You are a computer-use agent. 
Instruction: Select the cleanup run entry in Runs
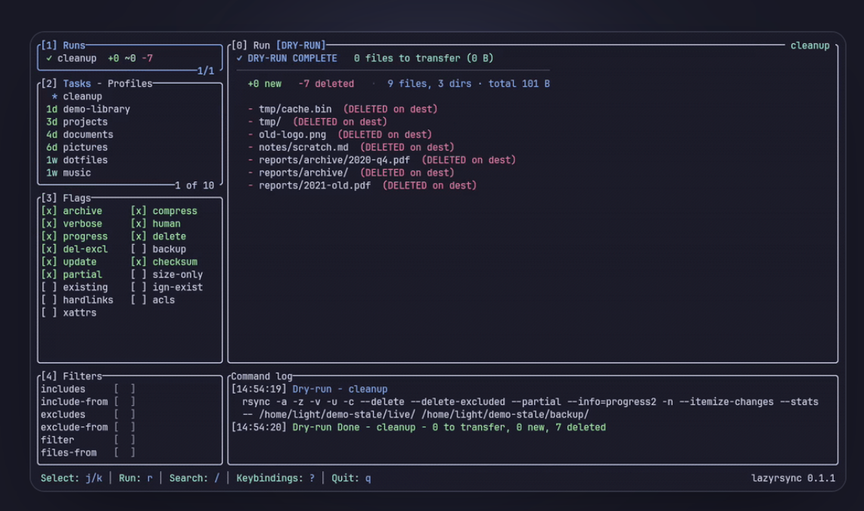[129, 58]
